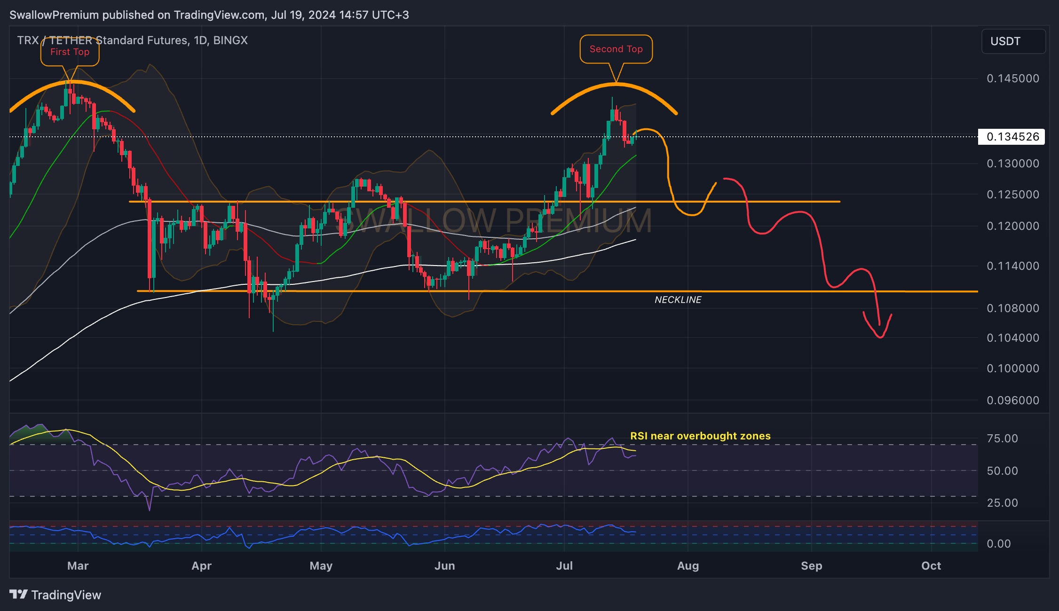Click the NECKLINE annotation text
This screenshot has height=611, width=1059.
[678, 300]
